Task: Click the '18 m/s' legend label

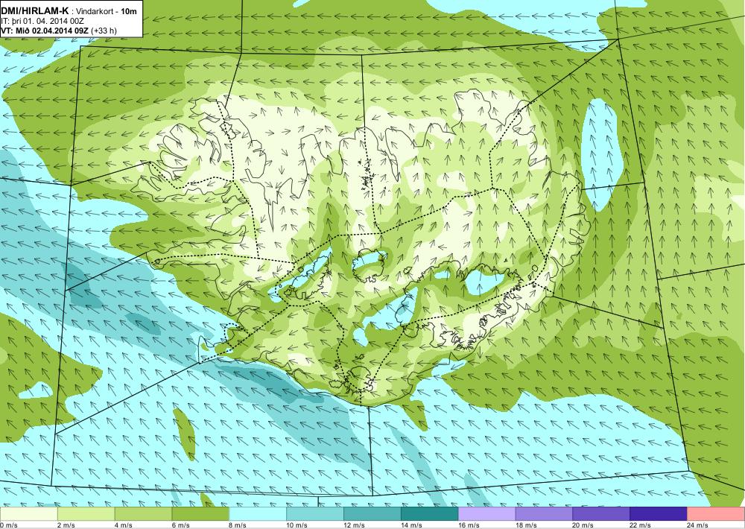Action: click(x=526, y=525)
